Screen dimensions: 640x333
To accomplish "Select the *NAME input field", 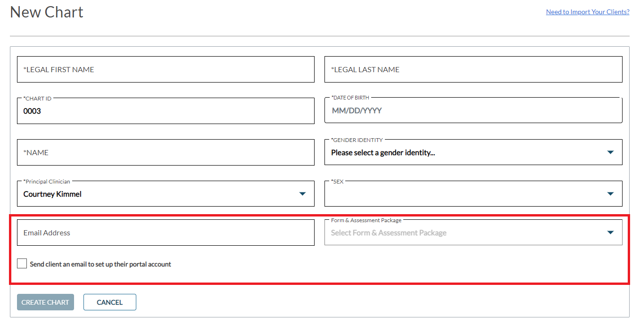I will [x=166, y=152].
